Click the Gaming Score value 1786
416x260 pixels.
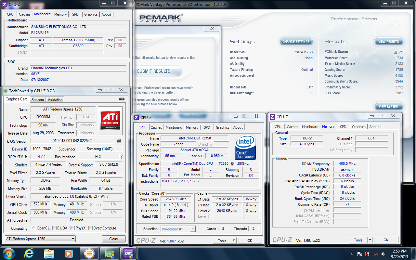pyautogui.click(x=399, y=70)
